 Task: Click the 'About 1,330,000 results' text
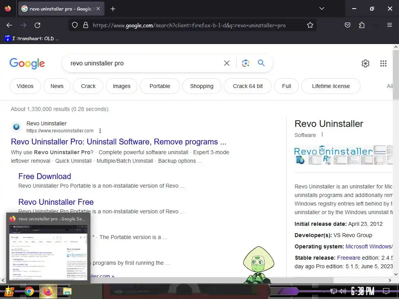pyautogui.click(x=60, y=109)
